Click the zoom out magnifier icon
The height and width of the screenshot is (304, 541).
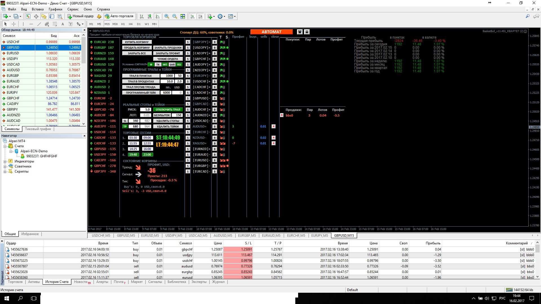[175, 16]
